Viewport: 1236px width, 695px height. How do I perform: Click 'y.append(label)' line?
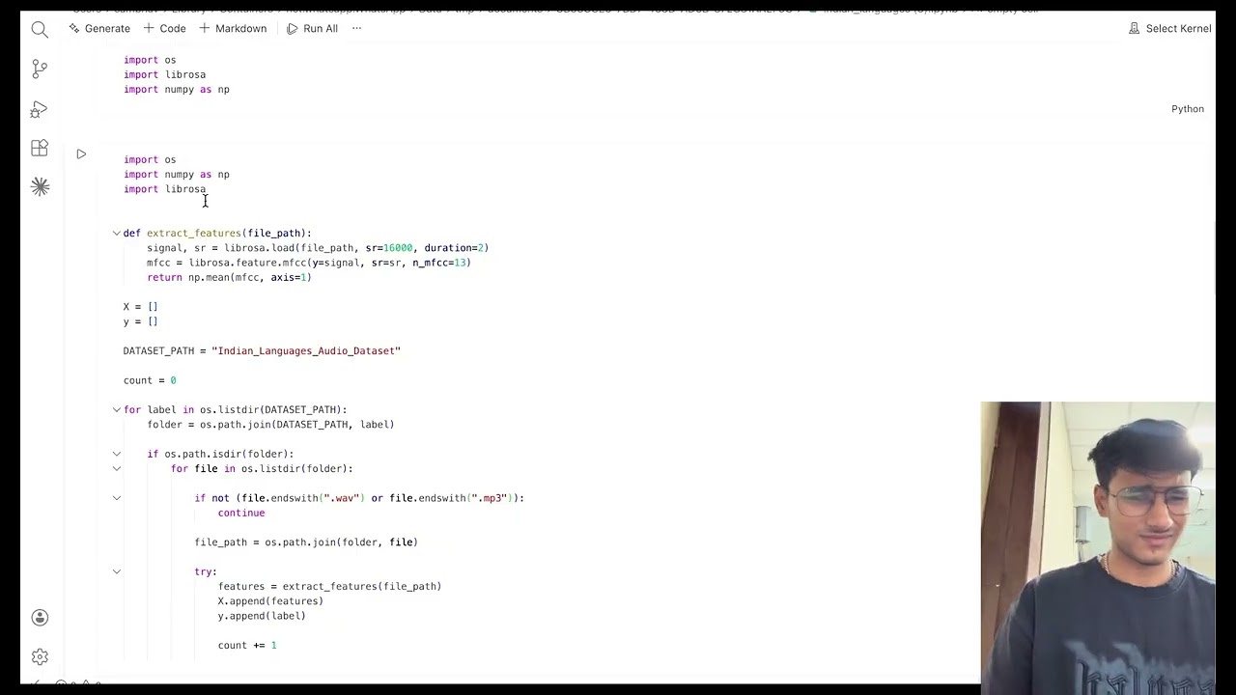click(262, 616)
